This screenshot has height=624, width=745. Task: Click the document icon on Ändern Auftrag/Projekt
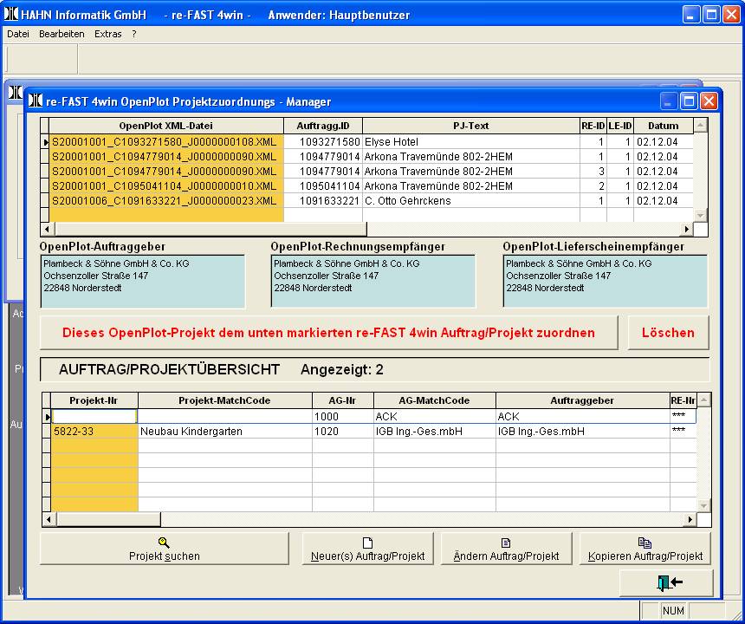[506, 543]
